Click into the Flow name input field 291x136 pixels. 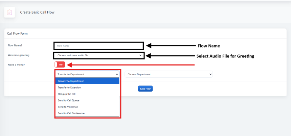pos(98,45)
